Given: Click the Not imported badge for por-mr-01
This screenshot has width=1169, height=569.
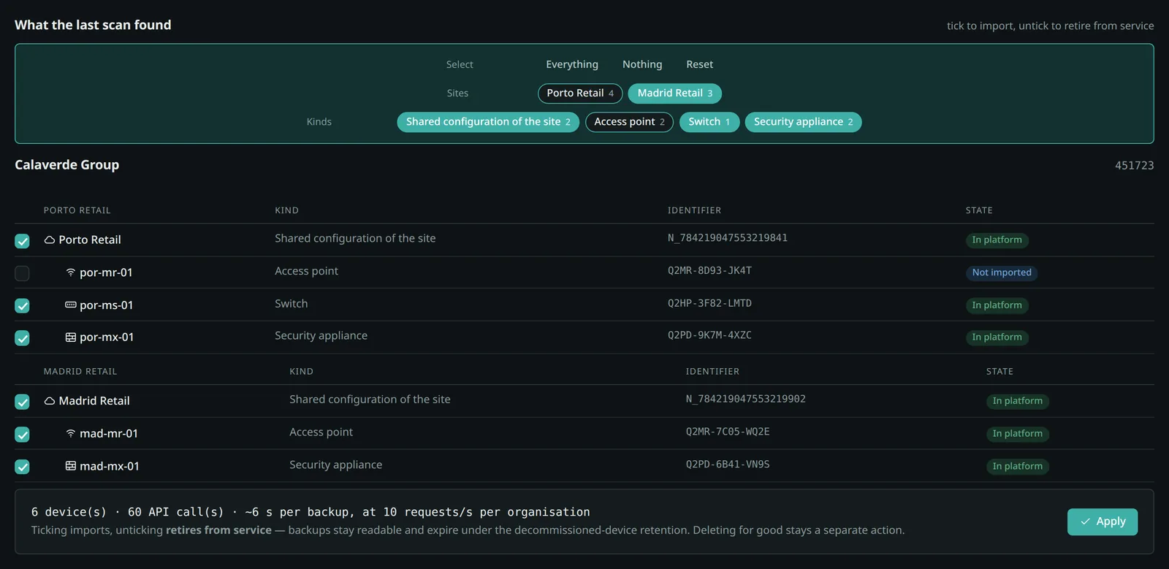Looking at the screenshot, I should click(1002, 272).
